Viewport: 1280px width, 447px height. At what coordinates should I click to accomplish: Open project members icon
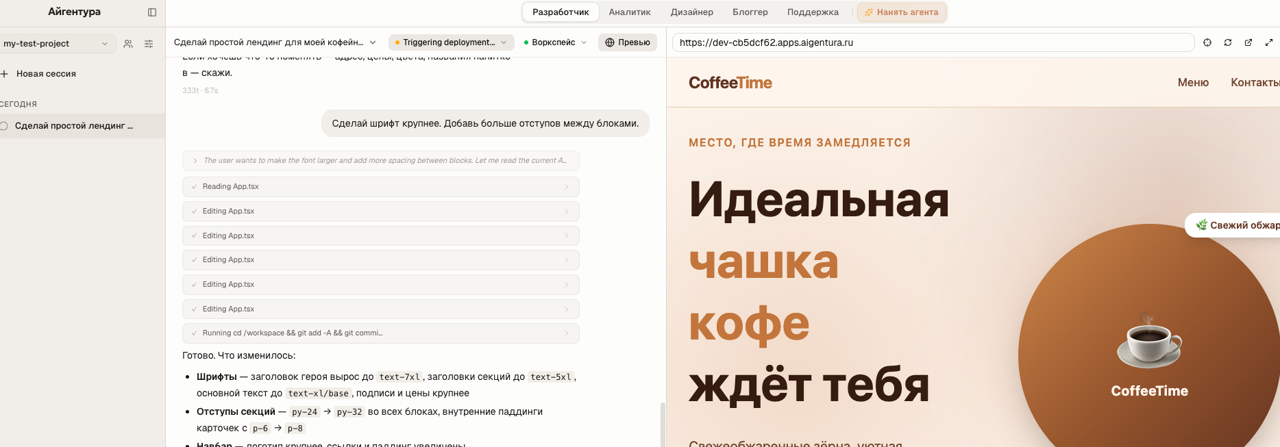point(128,44)
